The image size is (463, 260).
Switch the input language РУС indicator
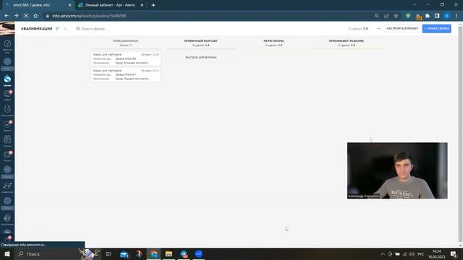point(421,253)
